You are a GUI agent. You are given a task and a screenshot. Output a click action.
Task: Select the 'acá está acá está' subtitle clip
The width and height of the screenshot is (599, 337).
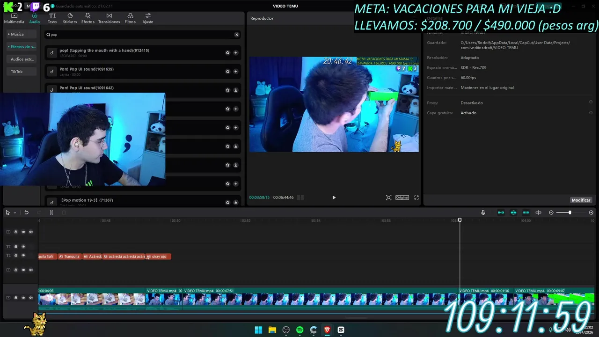coord(124,256)
